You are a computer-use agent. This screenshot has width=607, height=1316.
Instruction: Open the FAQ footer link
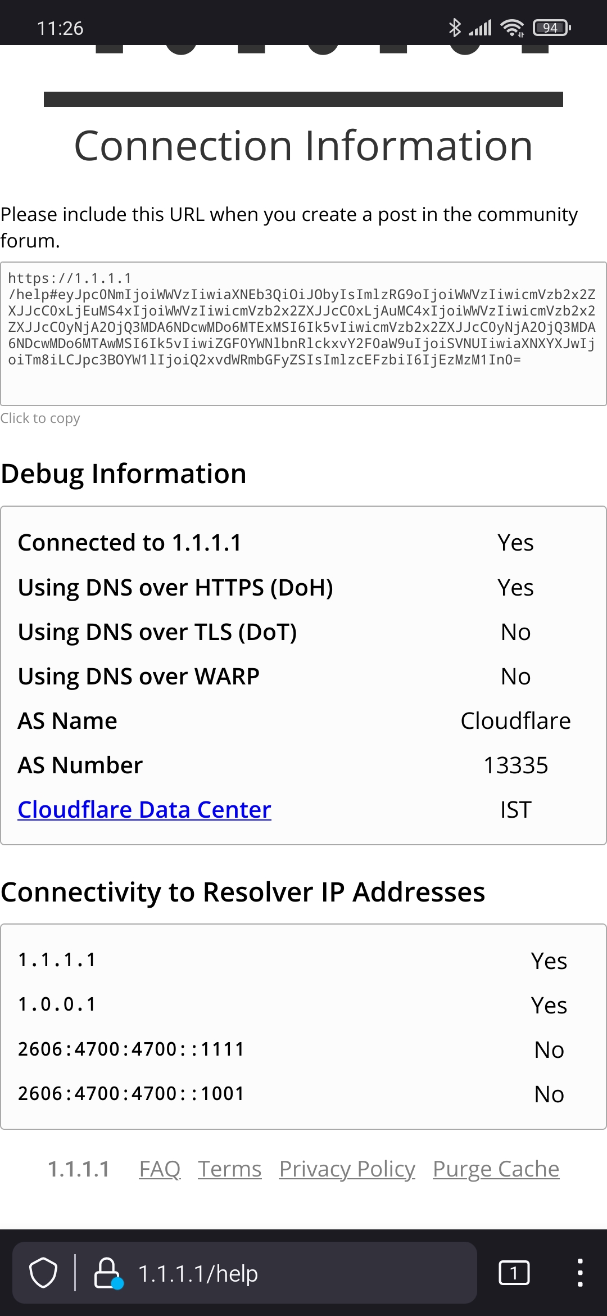(x=160, y=1169)
